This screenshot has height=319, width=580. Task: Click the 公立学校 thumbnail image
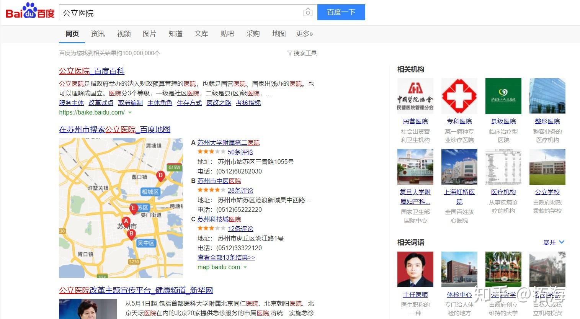coord(547,167)
